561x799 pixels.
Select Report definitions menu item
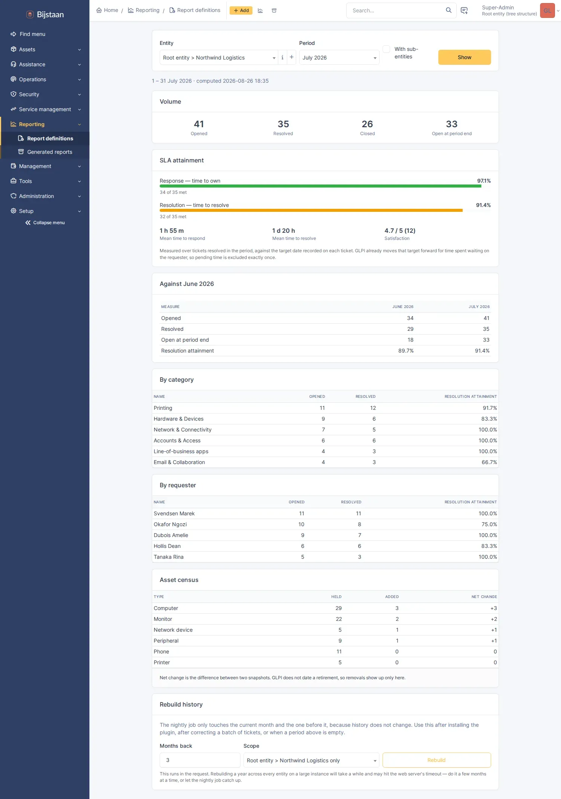[x=45, y=138]
